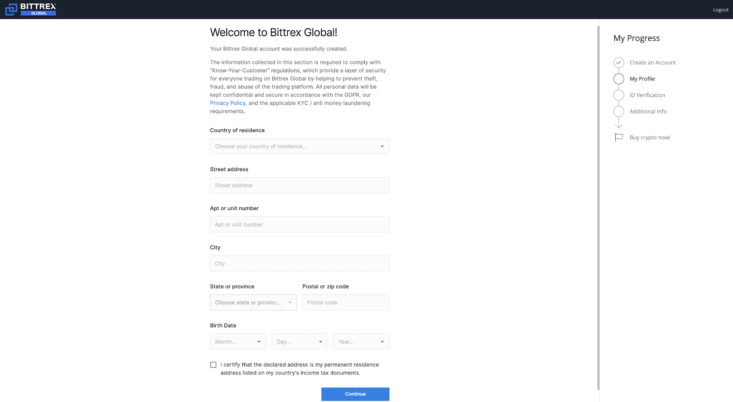Click the ID Verification step circle
733x402 pixels.
(618, 95)
